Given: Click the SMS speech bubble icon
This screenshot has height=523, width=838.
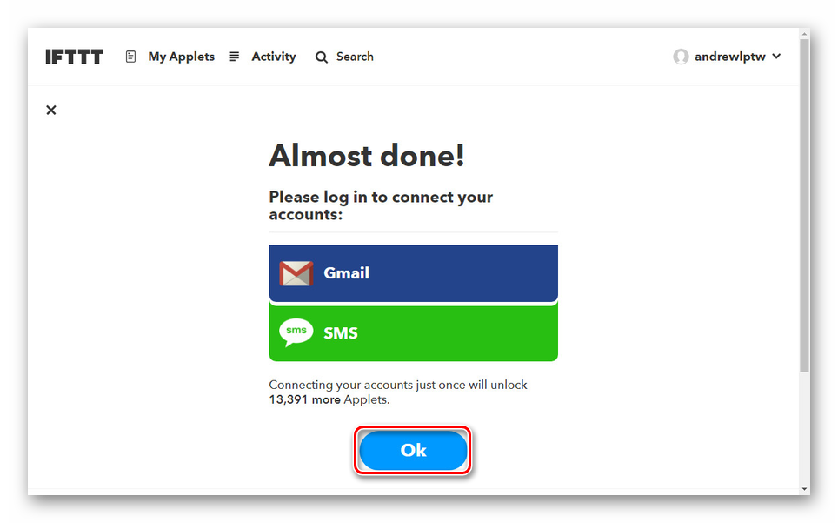Looking at the screenshot, I should click(296, 332).
